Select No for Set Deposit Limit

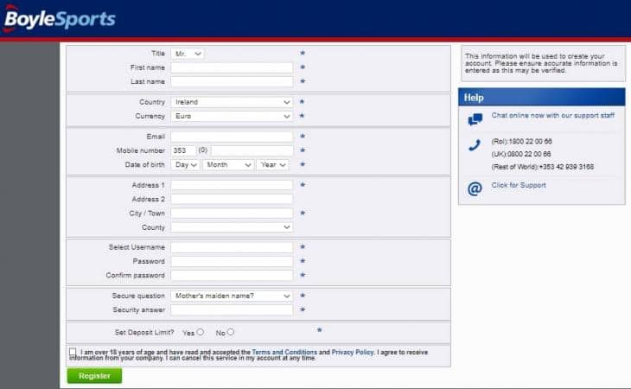(231, 332)
